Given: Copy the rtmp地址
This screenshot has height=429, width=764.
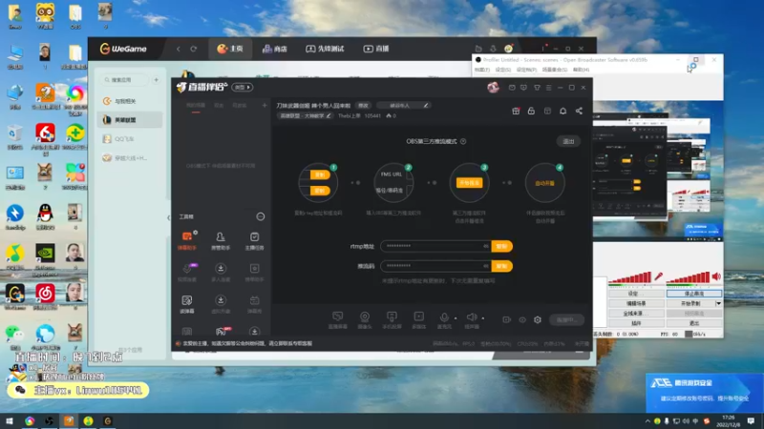Looking at the screenshot, I should pos(502,246).
